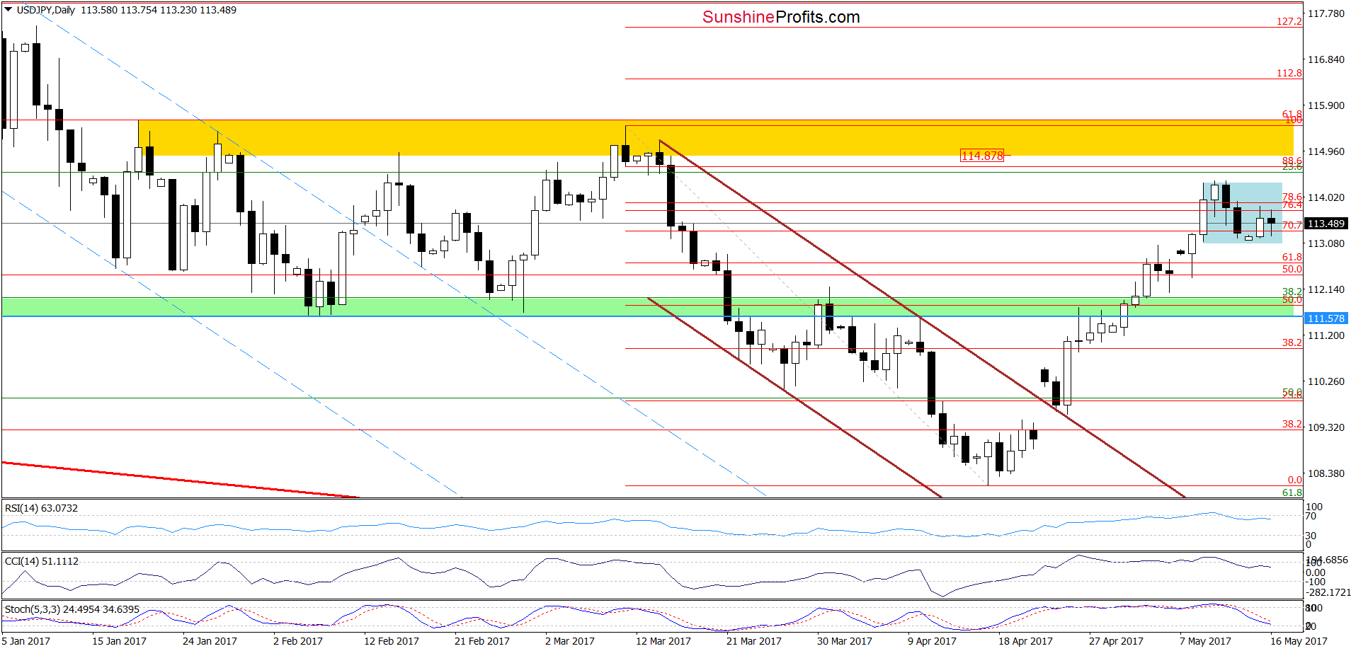Image resolution: width=1351 pixels, height=651 pixels.
Task: Click the 7 May 2017 date label
Action: pyautogui.click(x=1205, y=641)
